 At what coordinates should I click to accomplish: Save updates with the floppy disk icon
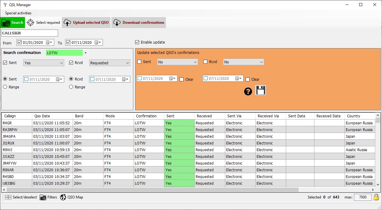pyautogui.click(x=261, y=91)
